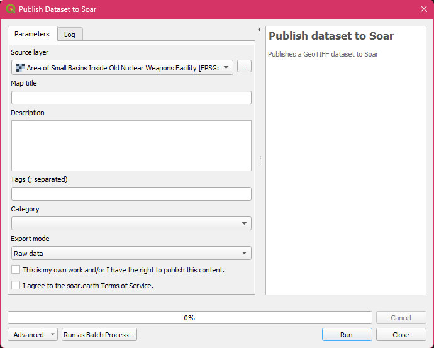Open the Export mode Raw data dropdown
The image size is (434, 348).
[x=131, y=253]
